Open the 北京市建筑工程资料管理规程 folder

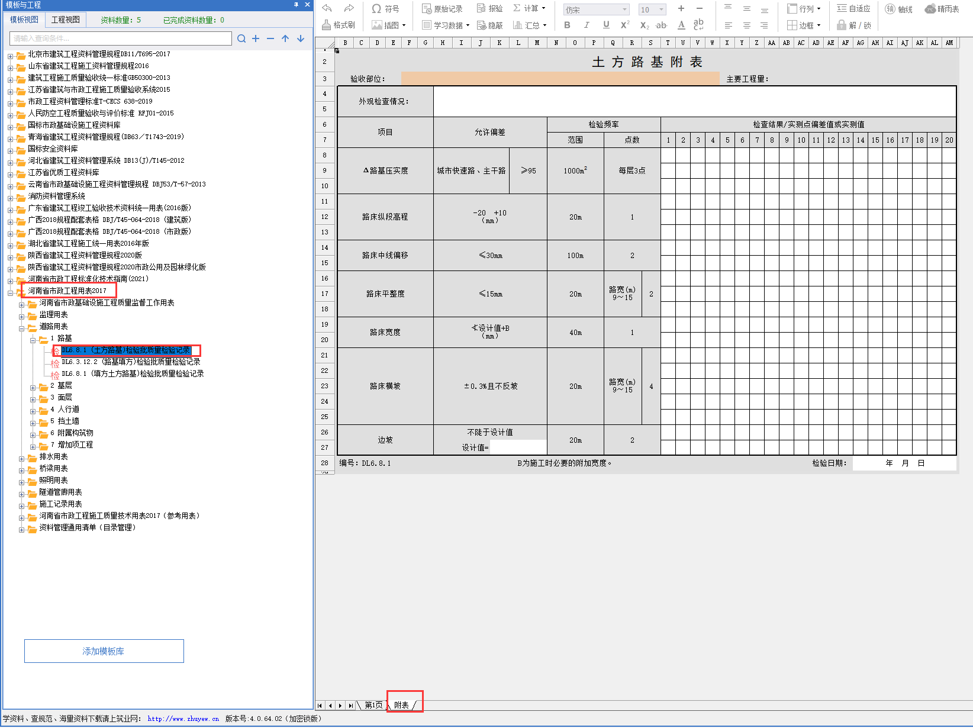click(x=99, y=54)
